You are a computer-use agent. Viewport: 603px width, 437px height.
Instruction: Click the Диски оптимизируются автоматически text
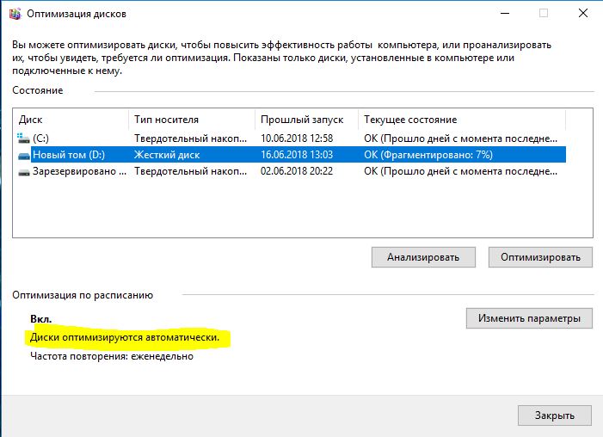point(125,337)
